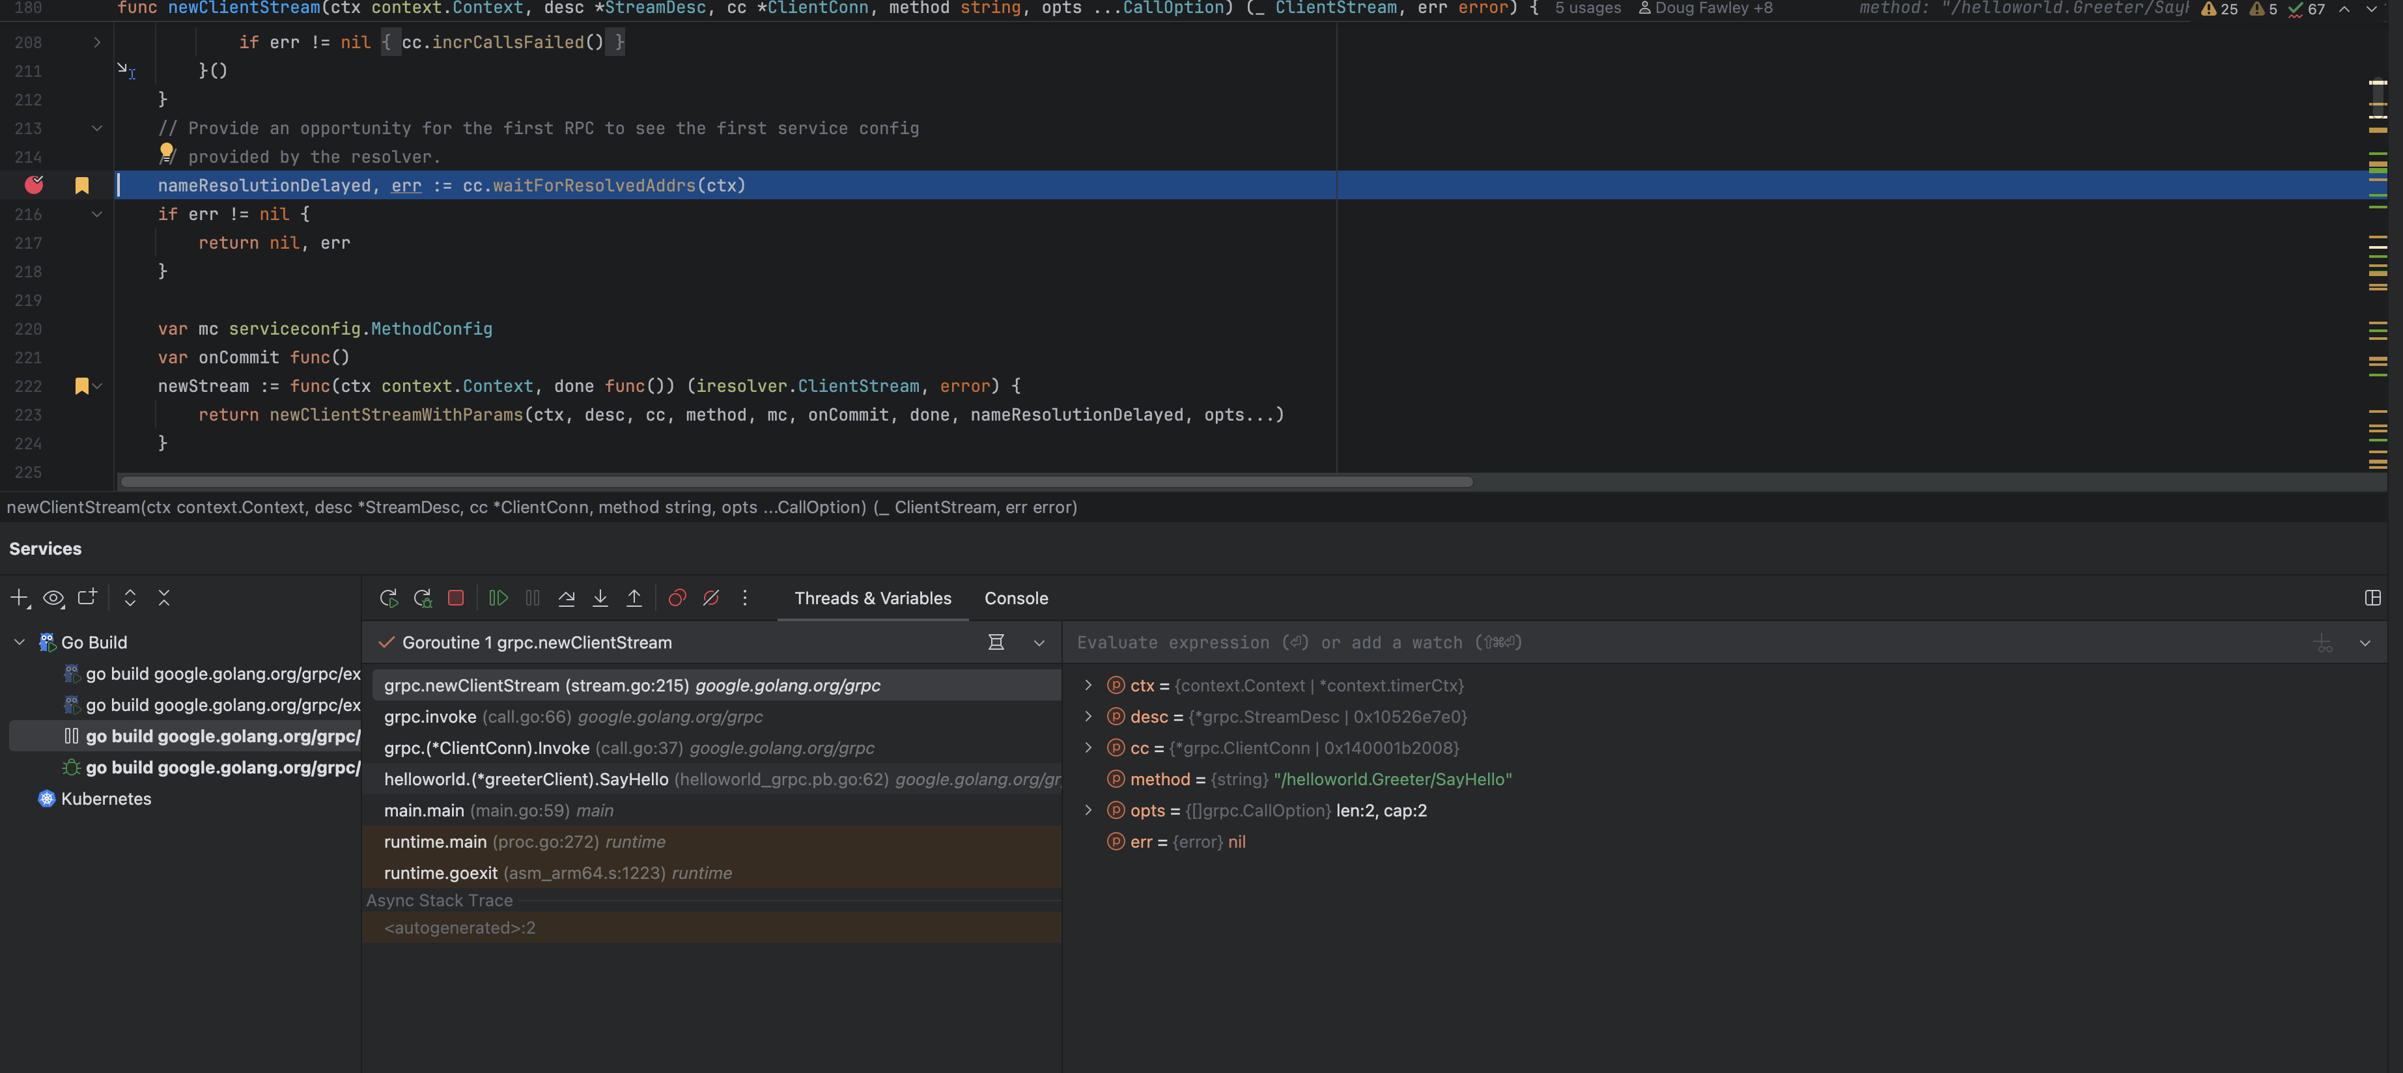Step over the current line
This screenshot has width=2403, height=1073.
coord(566,598)
